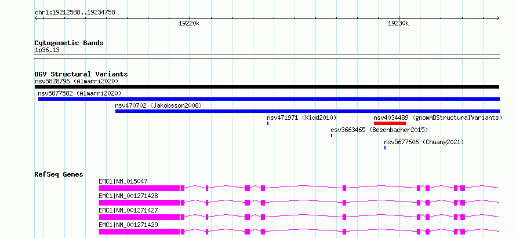Open the esv3663465 (Besenbacher2015) label
The height and width of the screenshot is (238, 516).
(379, 130)
